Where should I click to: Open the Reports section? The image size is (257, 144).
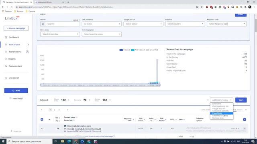(x=12, y=59)
